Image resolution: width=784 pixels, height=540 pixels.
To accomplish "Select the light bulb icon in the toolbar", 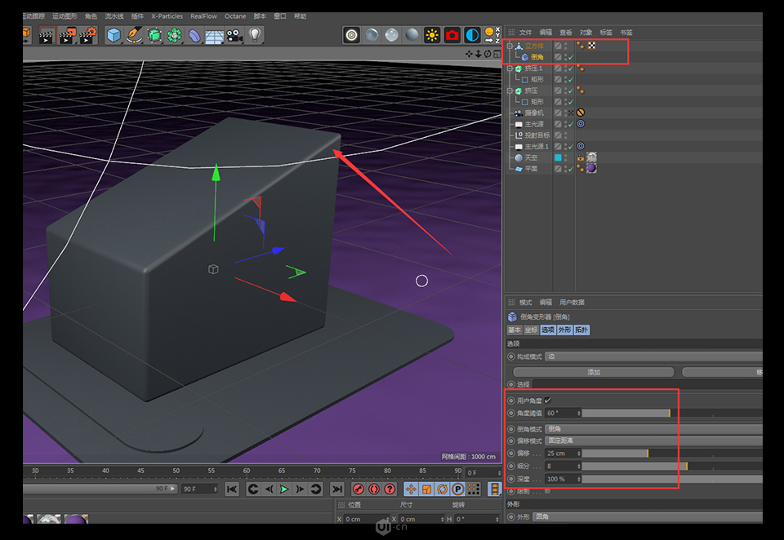I will point(254,35).
